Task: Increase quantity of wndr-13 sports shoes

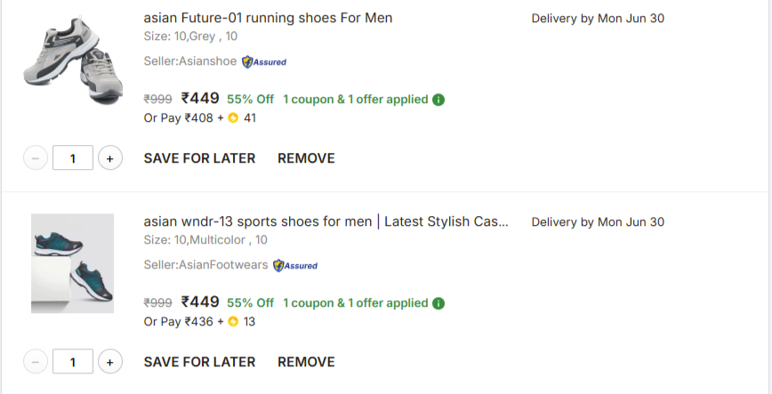Action: pyautogui.click(x=109, y=362)
